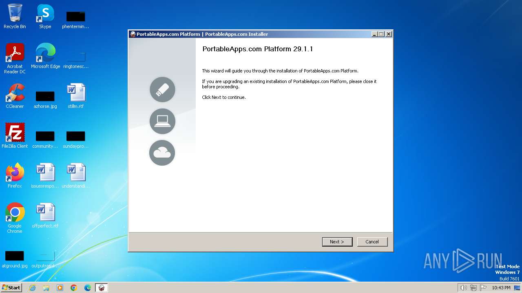Screen dimensions: 522x293
Task: Click Next to continue installation
Action: click(337, 242)
